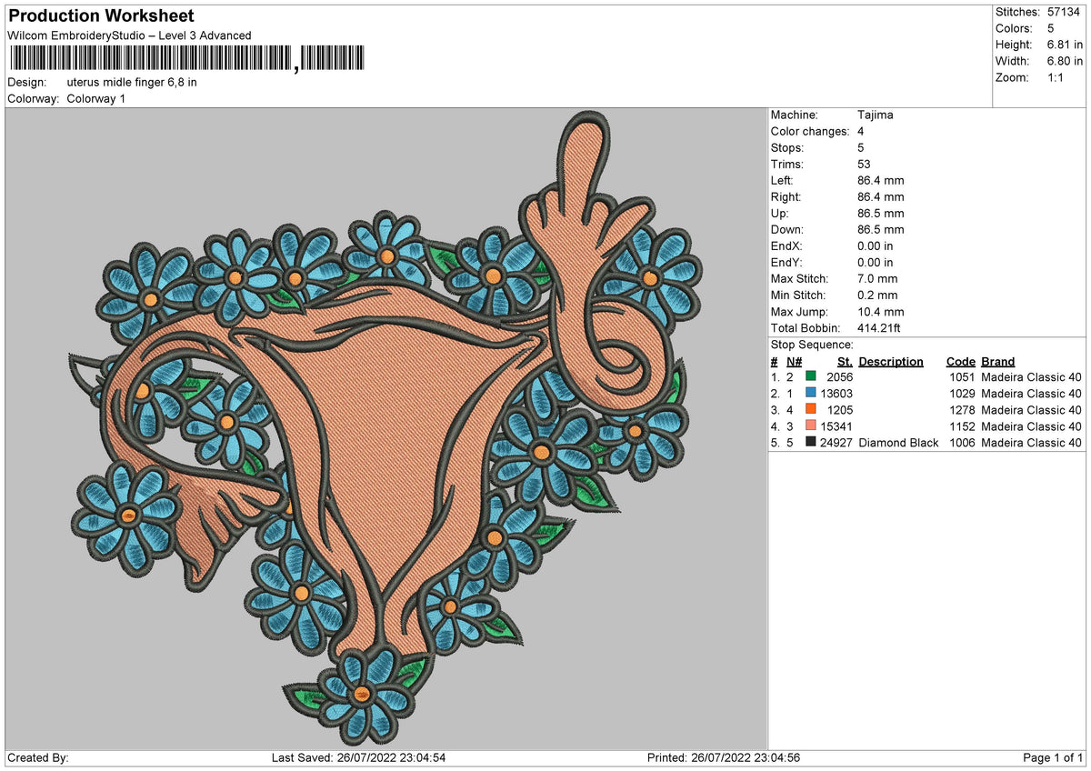Select the Production Worksheet title
This screenshot has width=1091, height=771.
point(101,16)
